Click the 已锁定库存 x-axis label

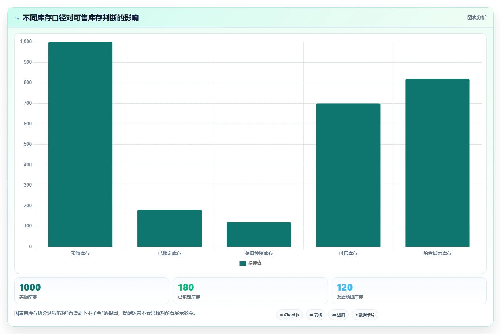click(169, 254)
